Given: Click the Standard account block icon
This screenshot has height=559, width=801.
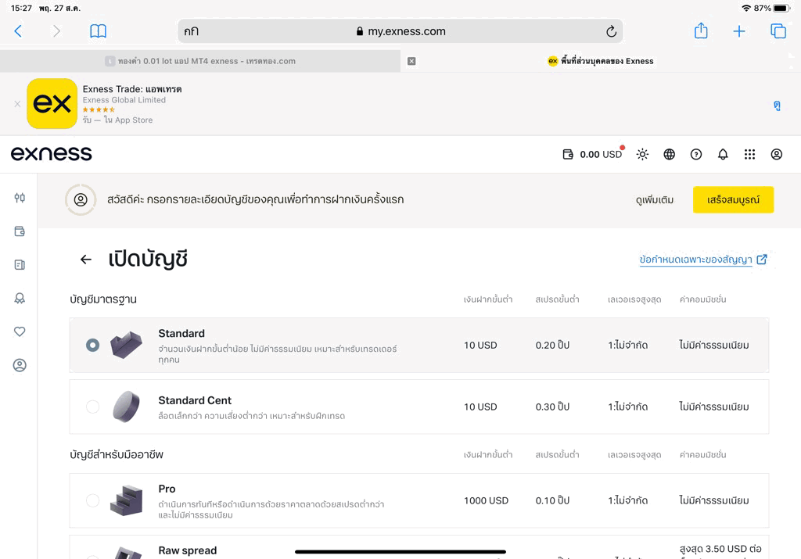Looking at the screenshot, I should click(x=126, y=345).
